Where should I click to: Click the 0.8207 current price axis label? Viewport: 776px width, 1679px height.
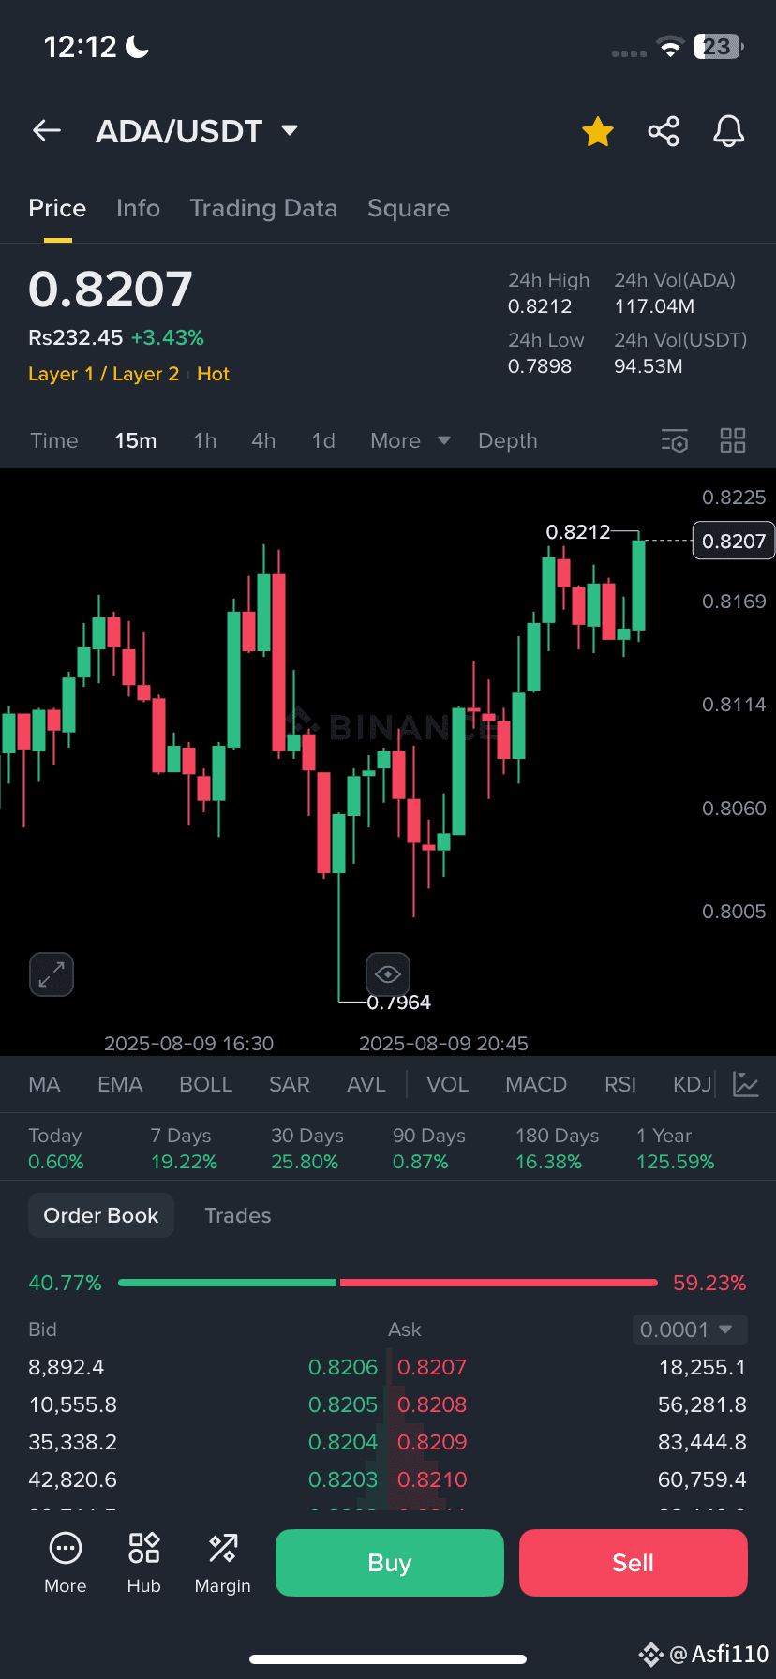(734, 541)
